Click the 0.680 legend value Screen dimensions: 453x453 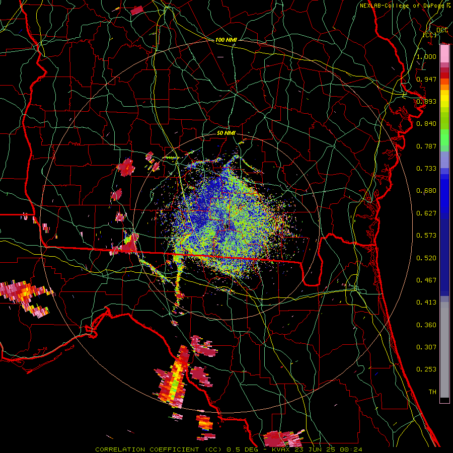(426, 191)
